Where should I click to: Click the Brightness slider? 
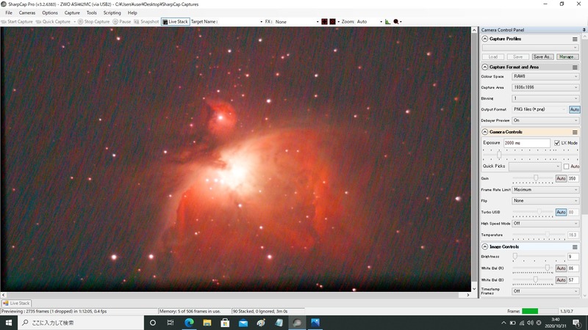point(539,257)
